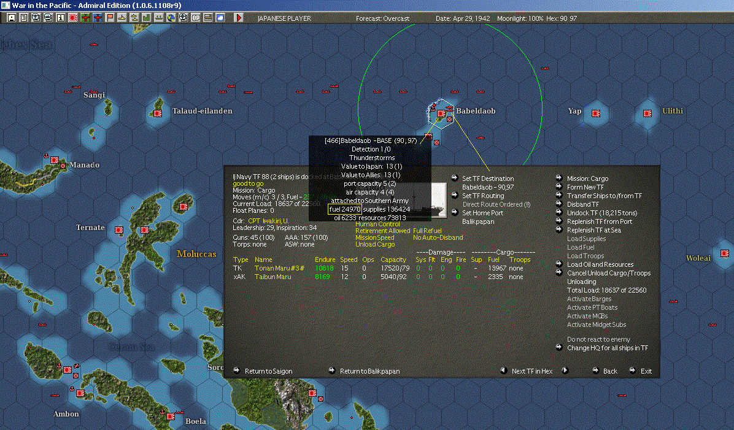Click the Ternate base icon on map

coord(119,230)
